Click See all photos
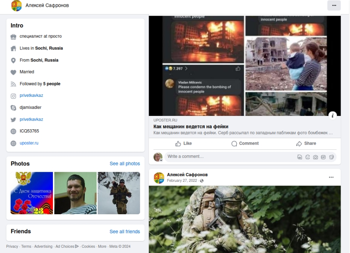Screen dimensions: 350x253 pyautogui.click(x=125, y=164)
